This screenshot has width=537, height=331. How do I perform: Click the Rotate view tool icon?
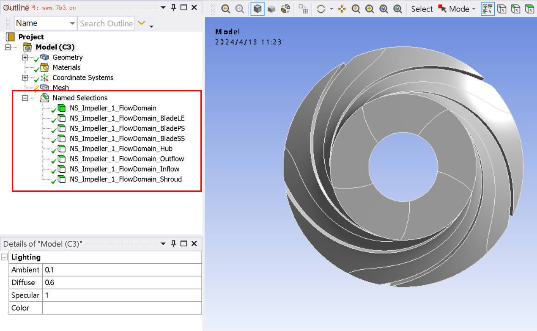(321, 9)
